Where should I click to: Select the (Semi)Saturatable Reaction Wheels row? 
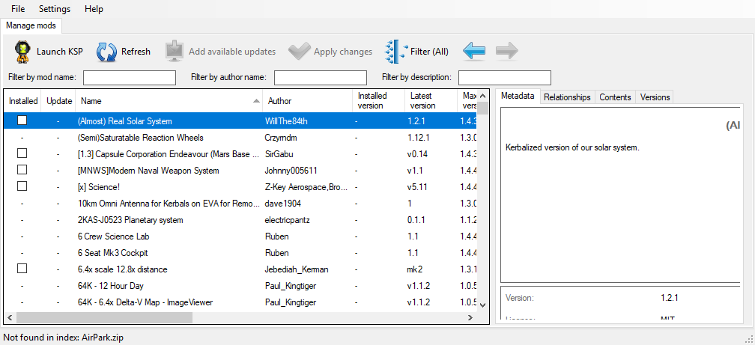point(240,138)
